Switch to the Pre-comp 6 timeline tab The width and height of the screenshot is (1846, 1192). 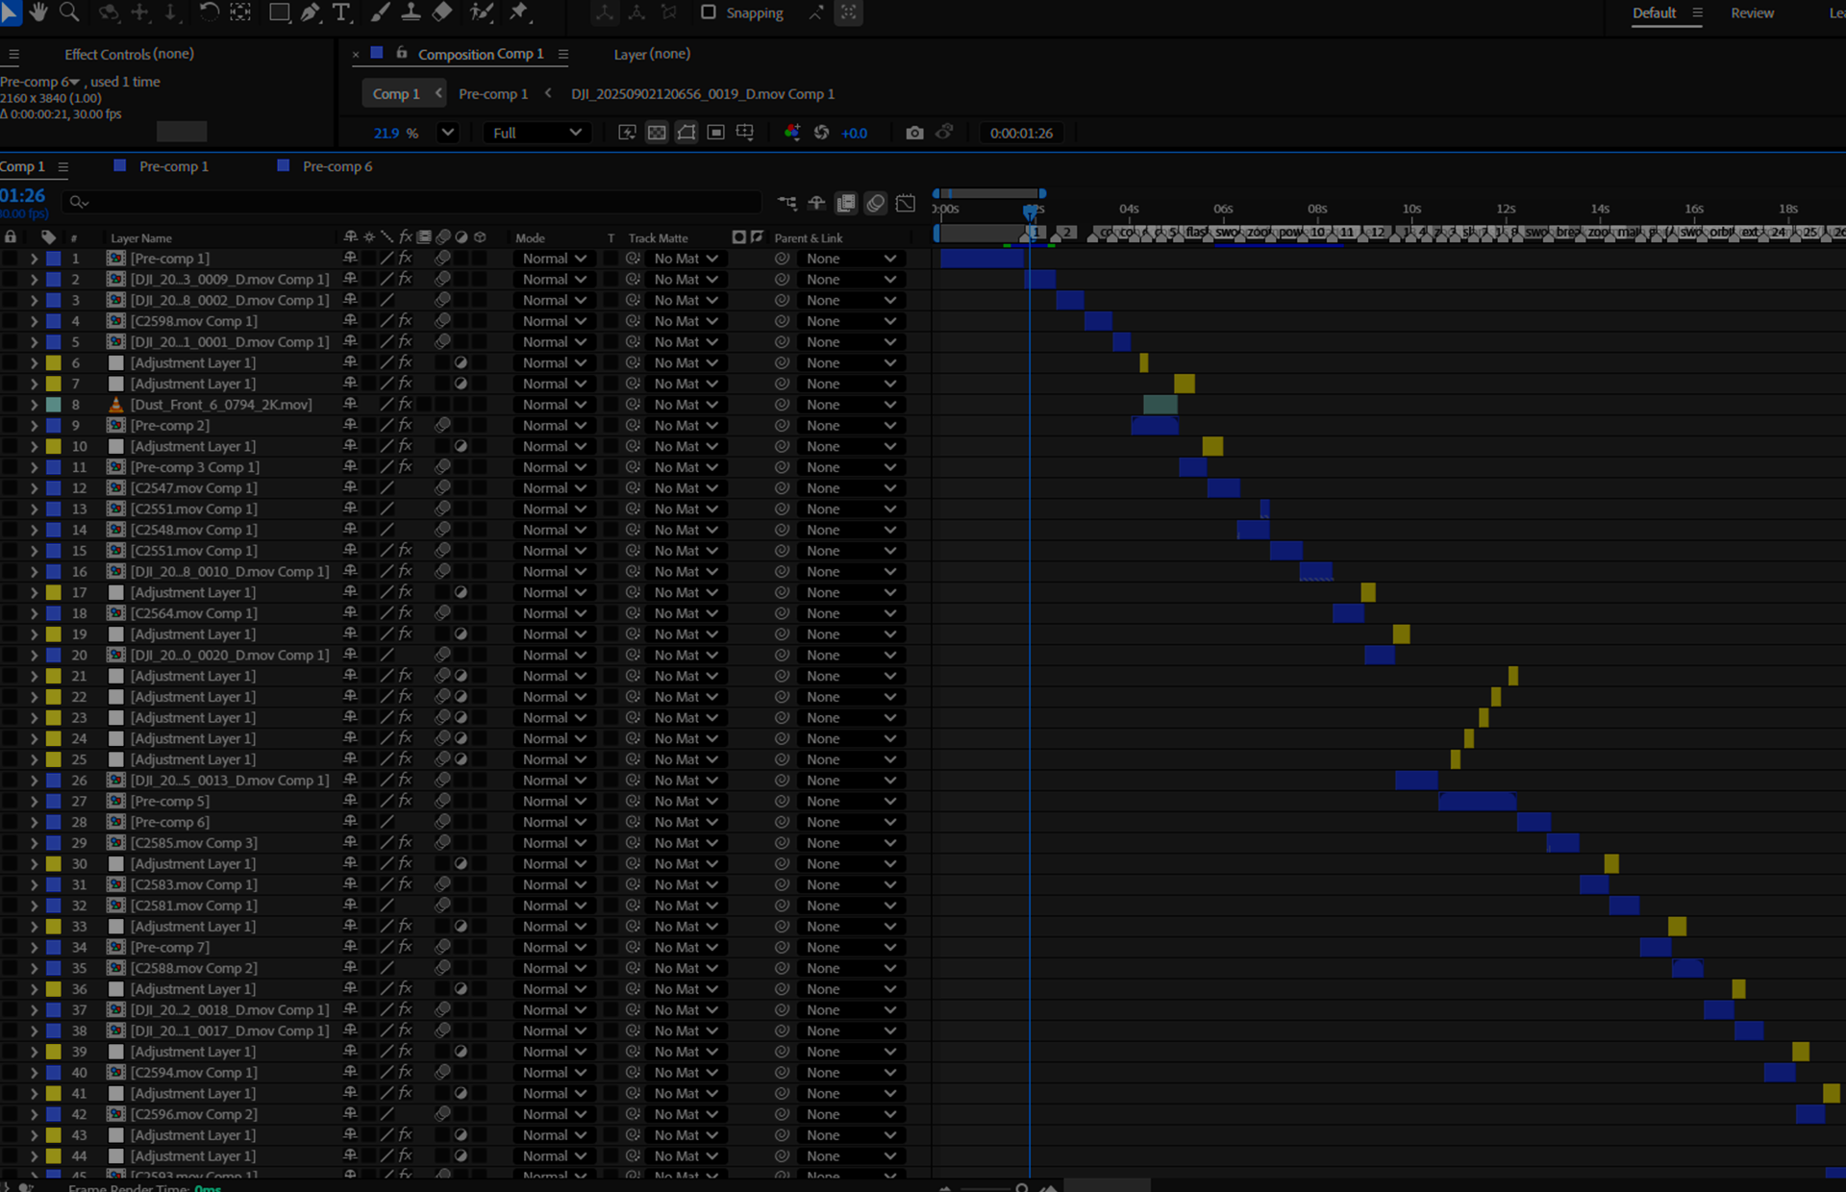(337, 166)
